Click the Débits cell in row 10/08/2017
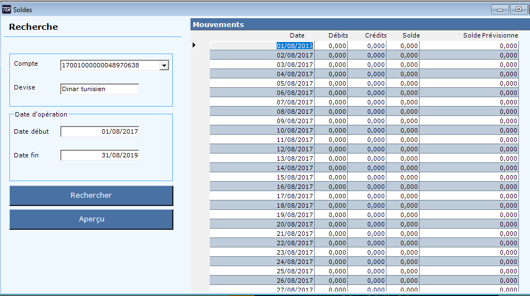530x296 pixels. click(x=331, y=130)
